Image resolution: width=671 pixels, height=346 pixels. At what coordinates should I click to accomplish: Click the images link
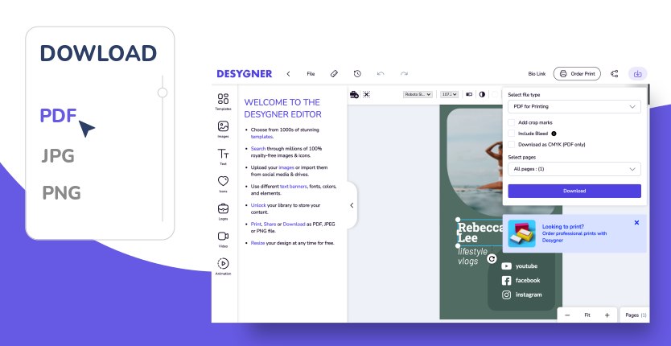click(286, 167)
